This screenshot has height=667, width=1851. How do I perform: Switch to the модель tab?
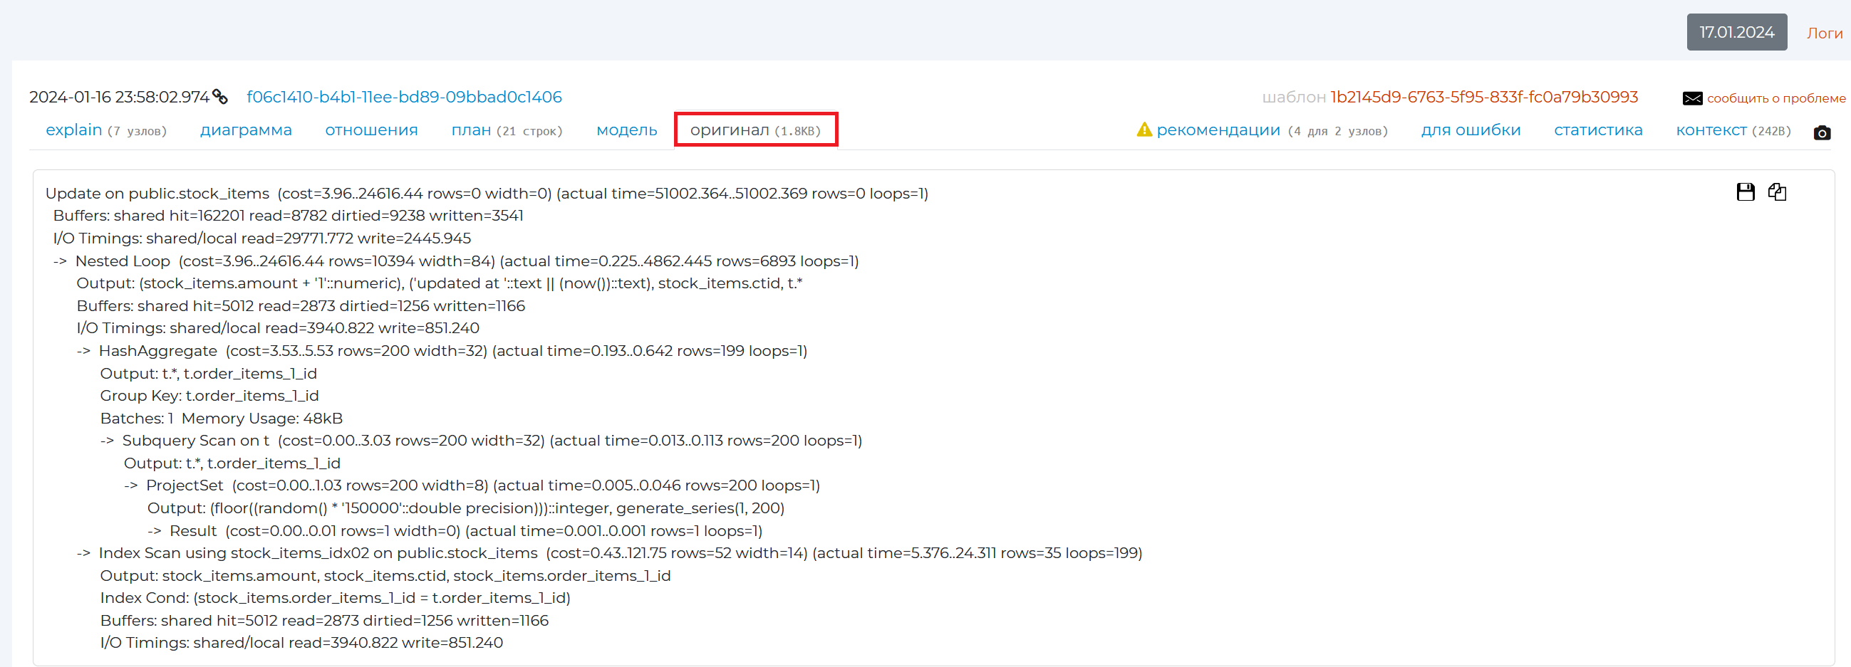point(626,131)
